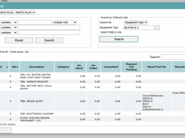185x138 pixels.
Task: Click On Hand value in MIRROR BRACKET row
Action: point(83,82)
